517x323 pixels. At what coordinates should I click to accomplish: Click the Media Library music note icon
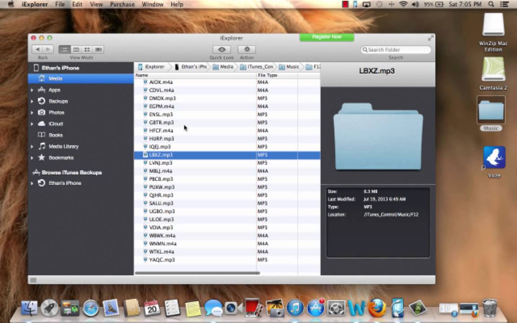42,146
